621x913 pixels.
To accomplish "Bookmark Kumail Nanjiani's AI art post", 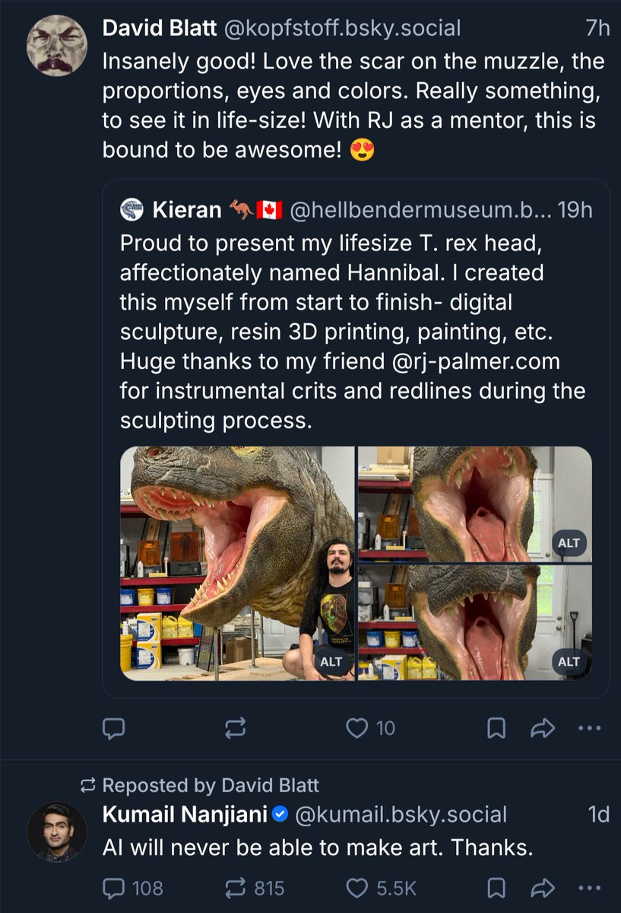I will click(x=496, y=888).
